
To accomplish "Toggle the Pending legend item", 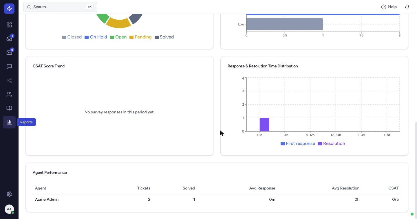I will tap(140, 37).
